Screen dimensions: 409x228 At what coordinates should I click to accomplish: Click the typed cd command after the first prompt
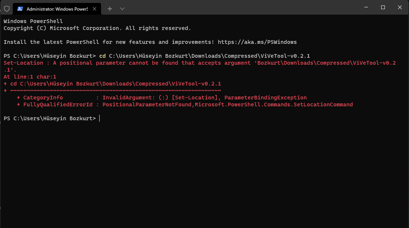pyautogui.click(x=204, y=56)
